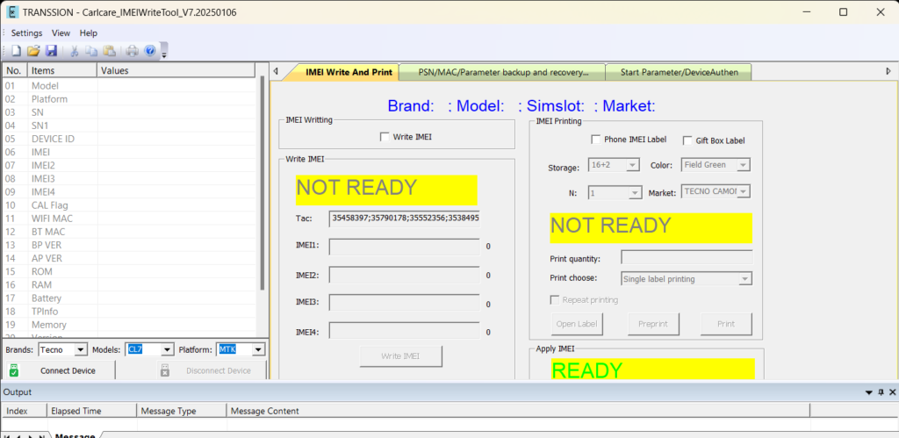Viewport: 899px width, 438px height.
Task: Select the 'BT MAC' row in items list
Action: click(130, 232)
